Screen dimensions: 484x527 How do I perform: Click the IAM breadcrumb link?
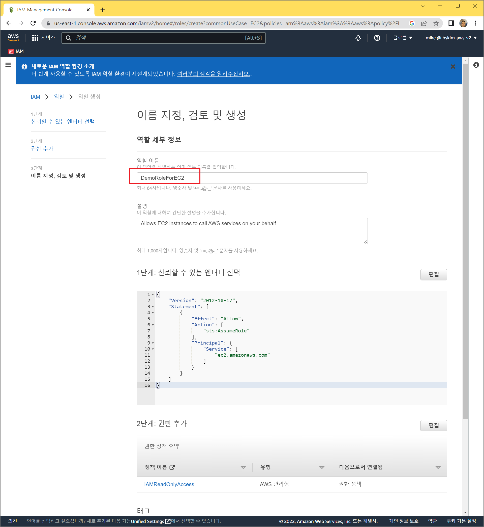point(35,97)
